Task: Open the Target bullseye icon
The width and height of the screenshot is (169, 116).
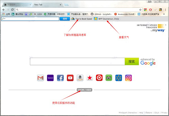Action: click(99, 78)
